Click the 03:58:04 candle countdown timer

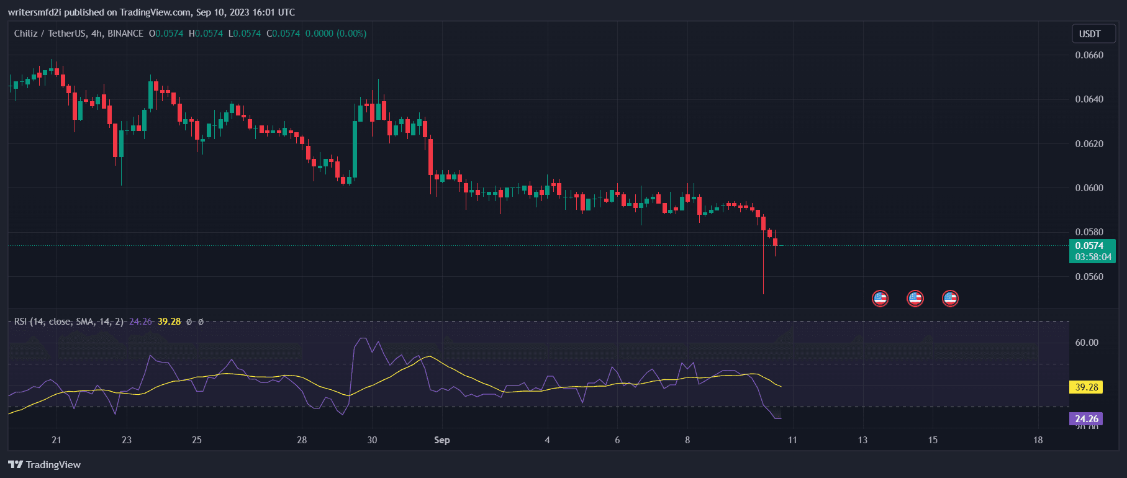[x=1093, y=257]
